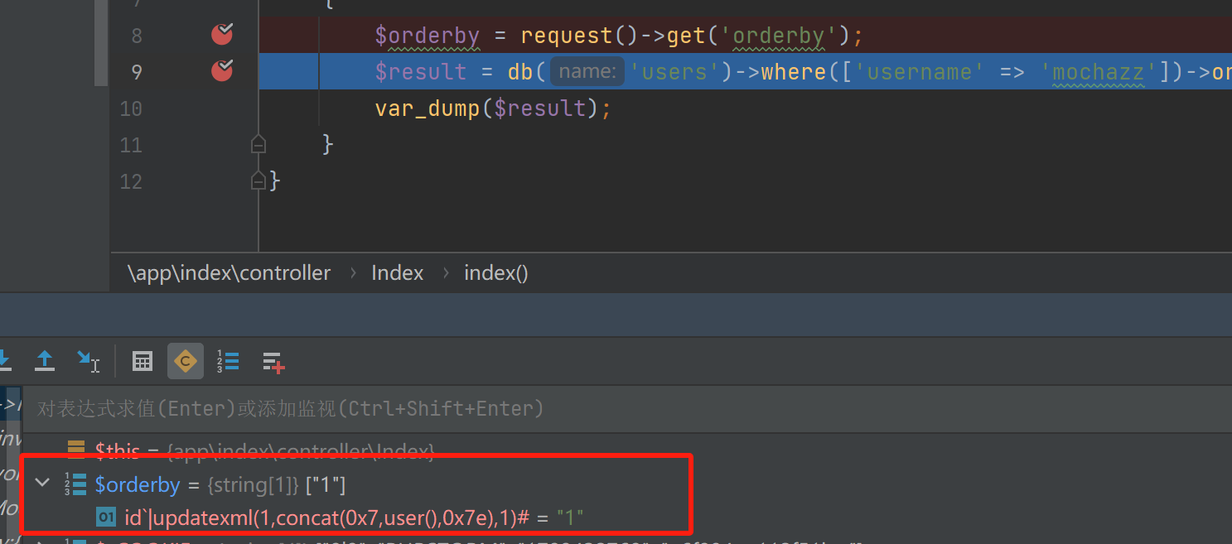
Task: Collapse the $orderby variable node
Action: coord(42,482)
